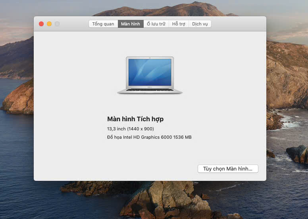
Task: Close the window with red button
Action: pyautogui.click(x=41, y=24)
